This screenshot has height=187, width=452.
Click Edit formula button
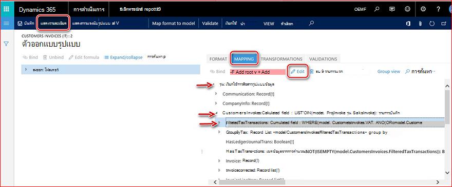pos(84,57)
